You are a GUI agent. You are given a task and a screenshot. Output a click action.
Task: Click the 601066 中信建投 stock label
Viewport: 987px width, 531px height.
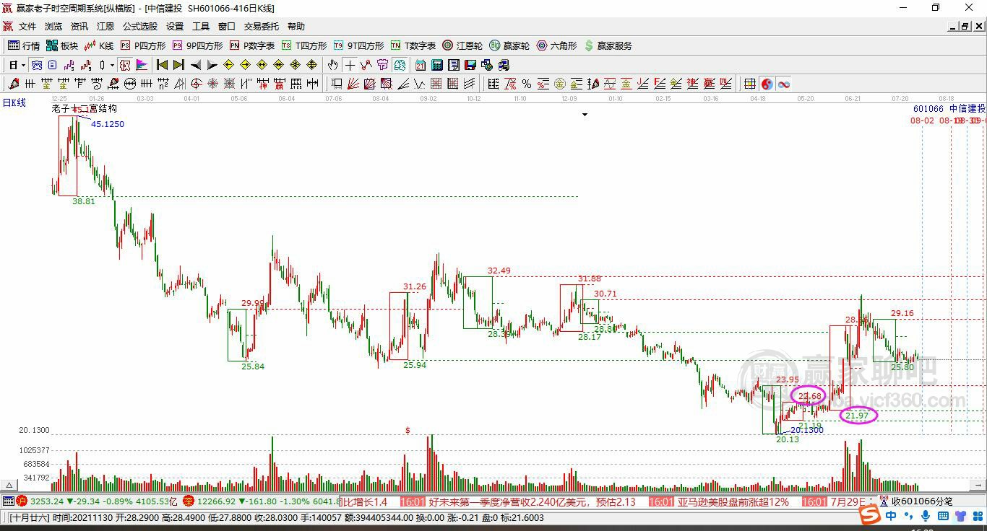click(949, 108)
